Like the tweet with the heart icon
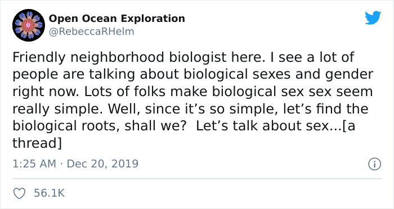 pos(19,193)
